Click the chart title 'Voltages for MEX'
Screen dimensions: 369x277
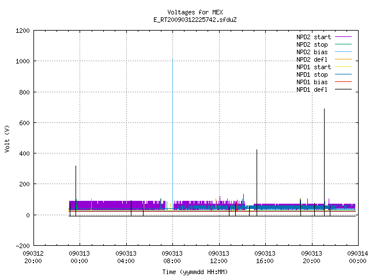click(195, 12)
